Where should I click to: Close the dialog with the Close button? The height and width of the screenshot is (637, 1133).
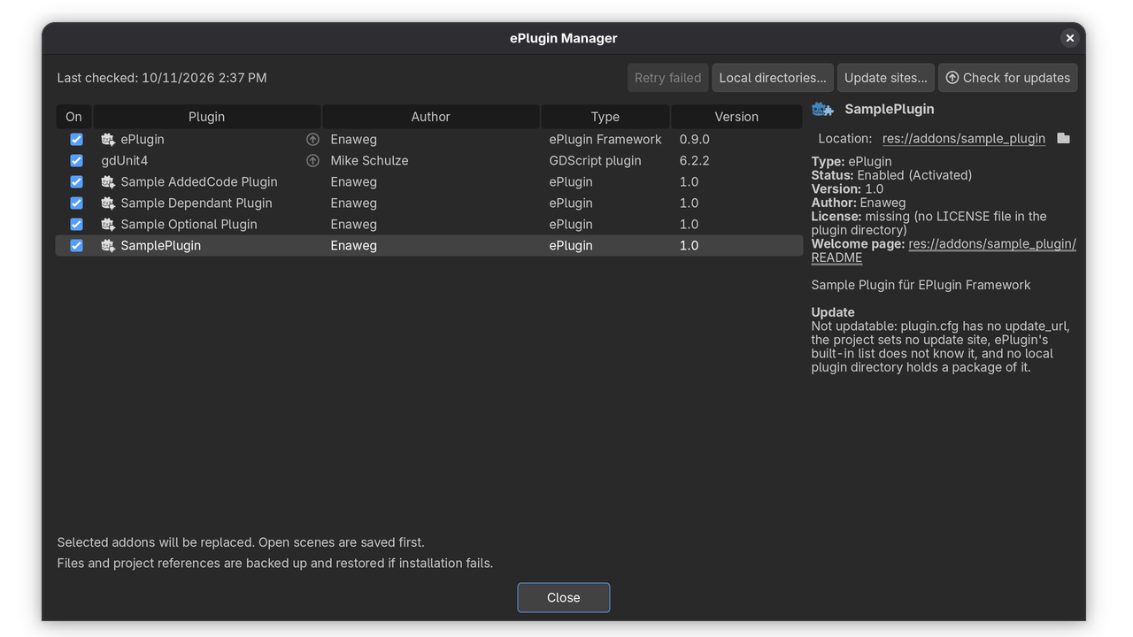[x=564, y=597]
